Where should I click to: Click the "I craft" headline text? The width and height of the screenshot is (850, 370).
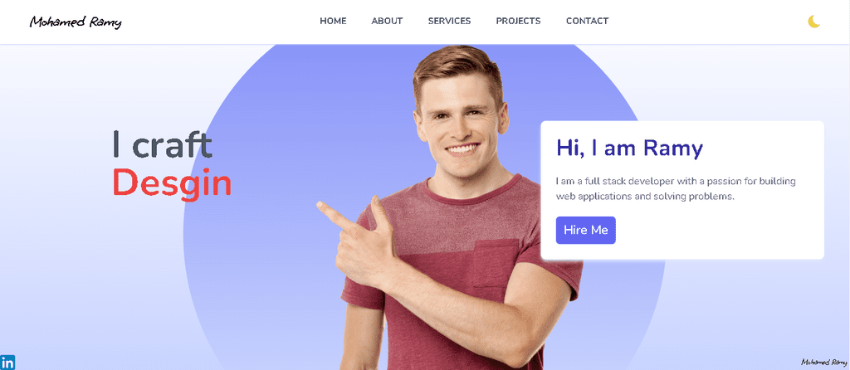(x=162, y=144)
